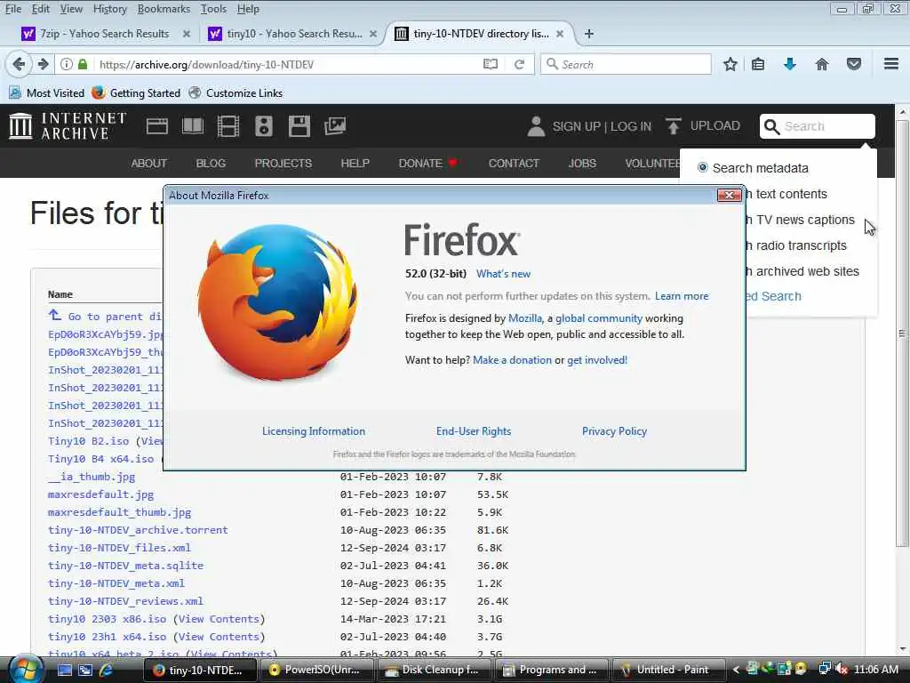Click in Firefox toolbar search box
The height and width of the screenshot is (683, 910).
tap(626, 64)
